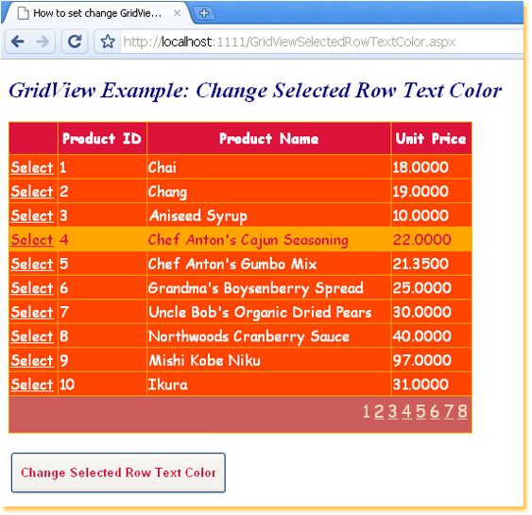Click the 97.0000 unit price
This screenshot has height=515, width=532.
point(422,360)
